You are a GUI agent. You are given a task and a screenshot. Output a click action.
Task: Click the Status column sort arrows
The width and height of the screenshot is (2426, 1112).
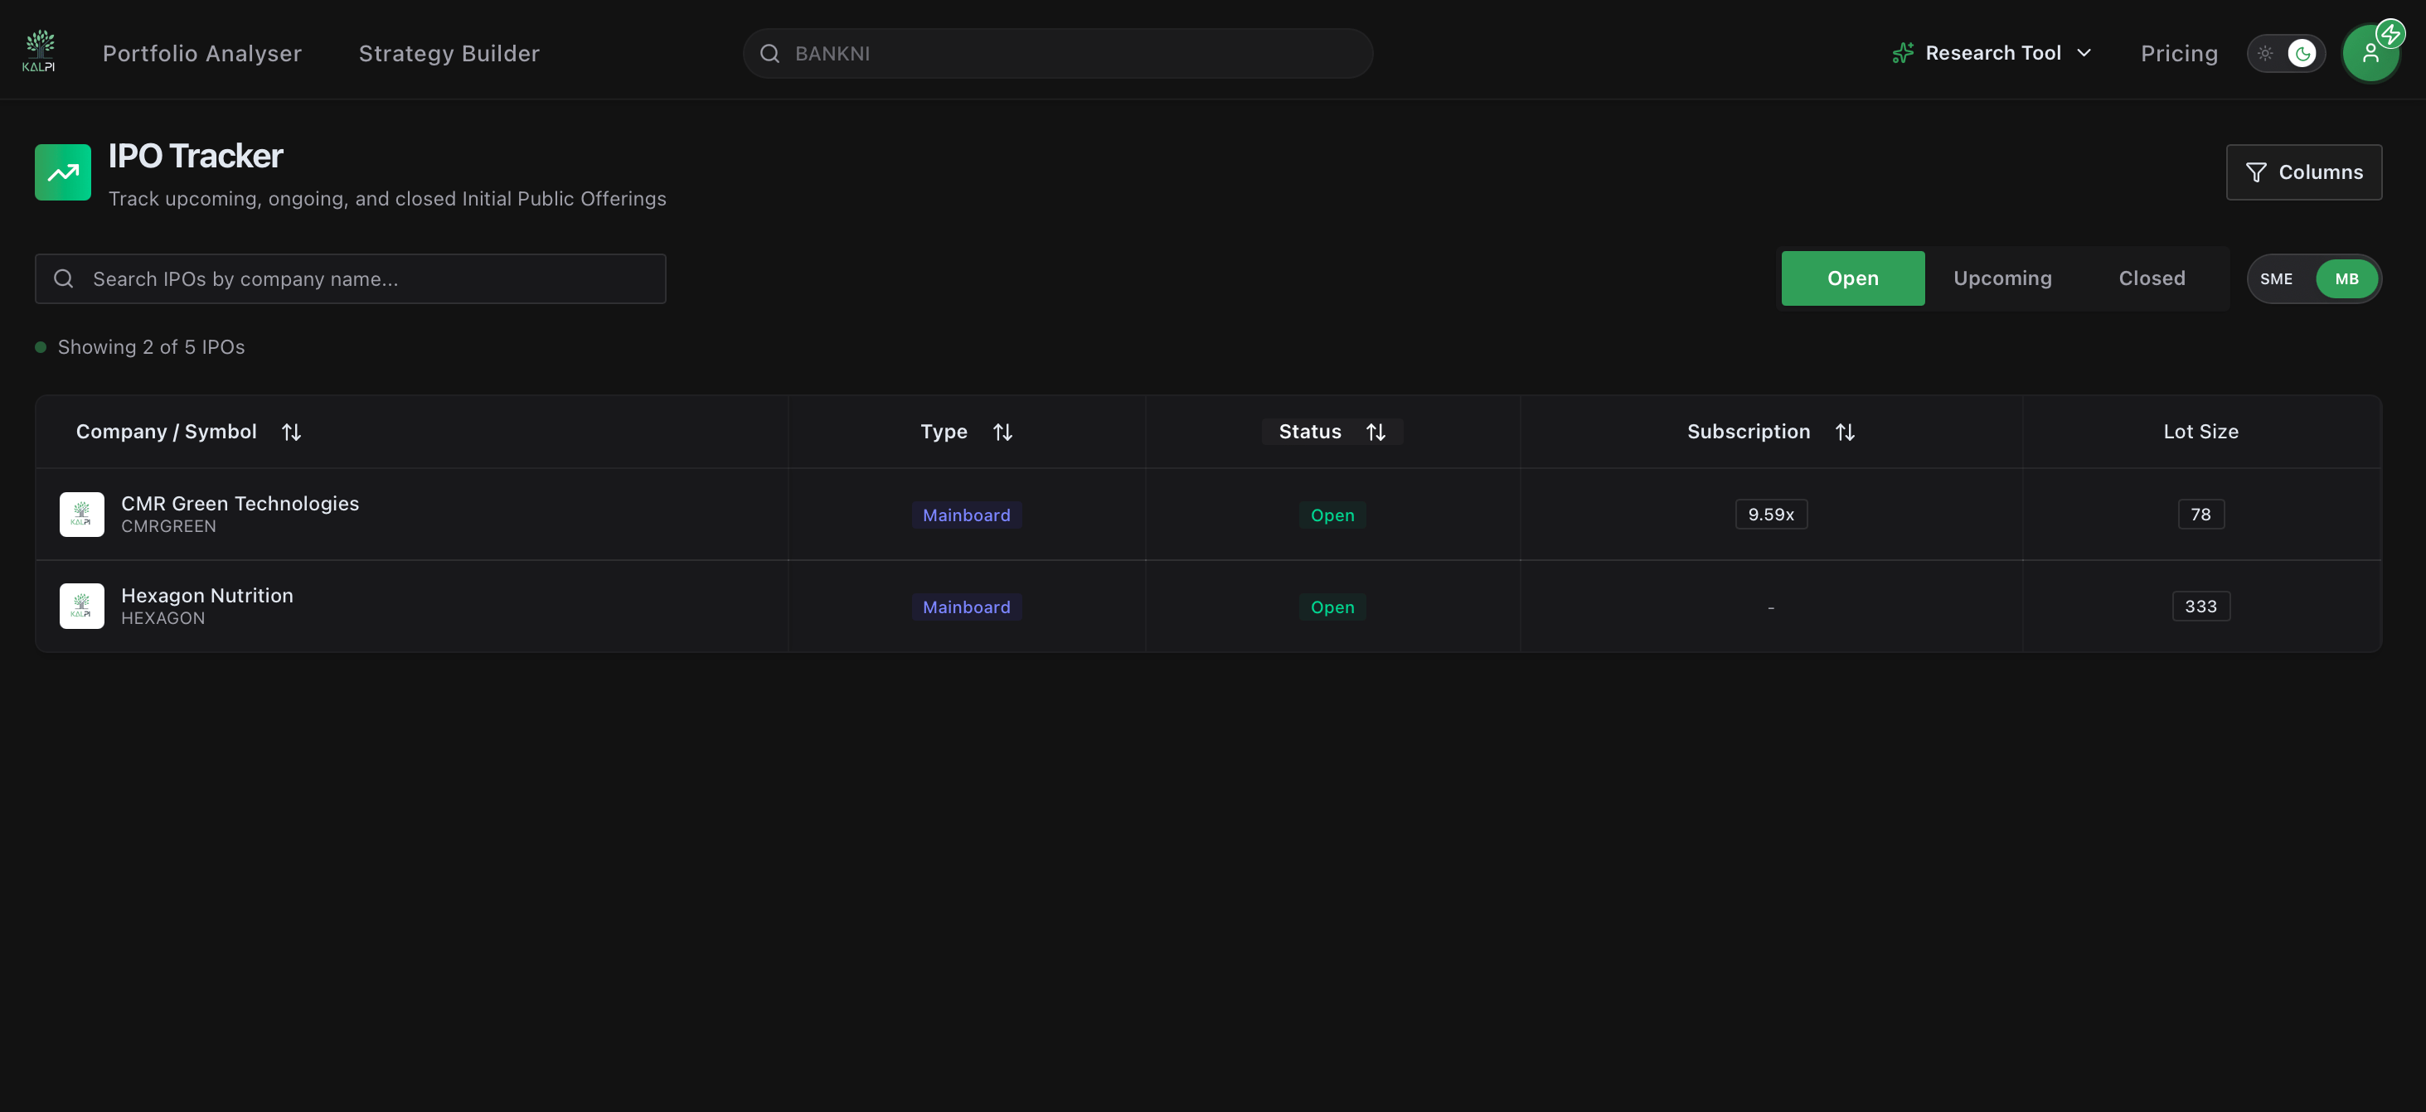tap(1375, 433)
